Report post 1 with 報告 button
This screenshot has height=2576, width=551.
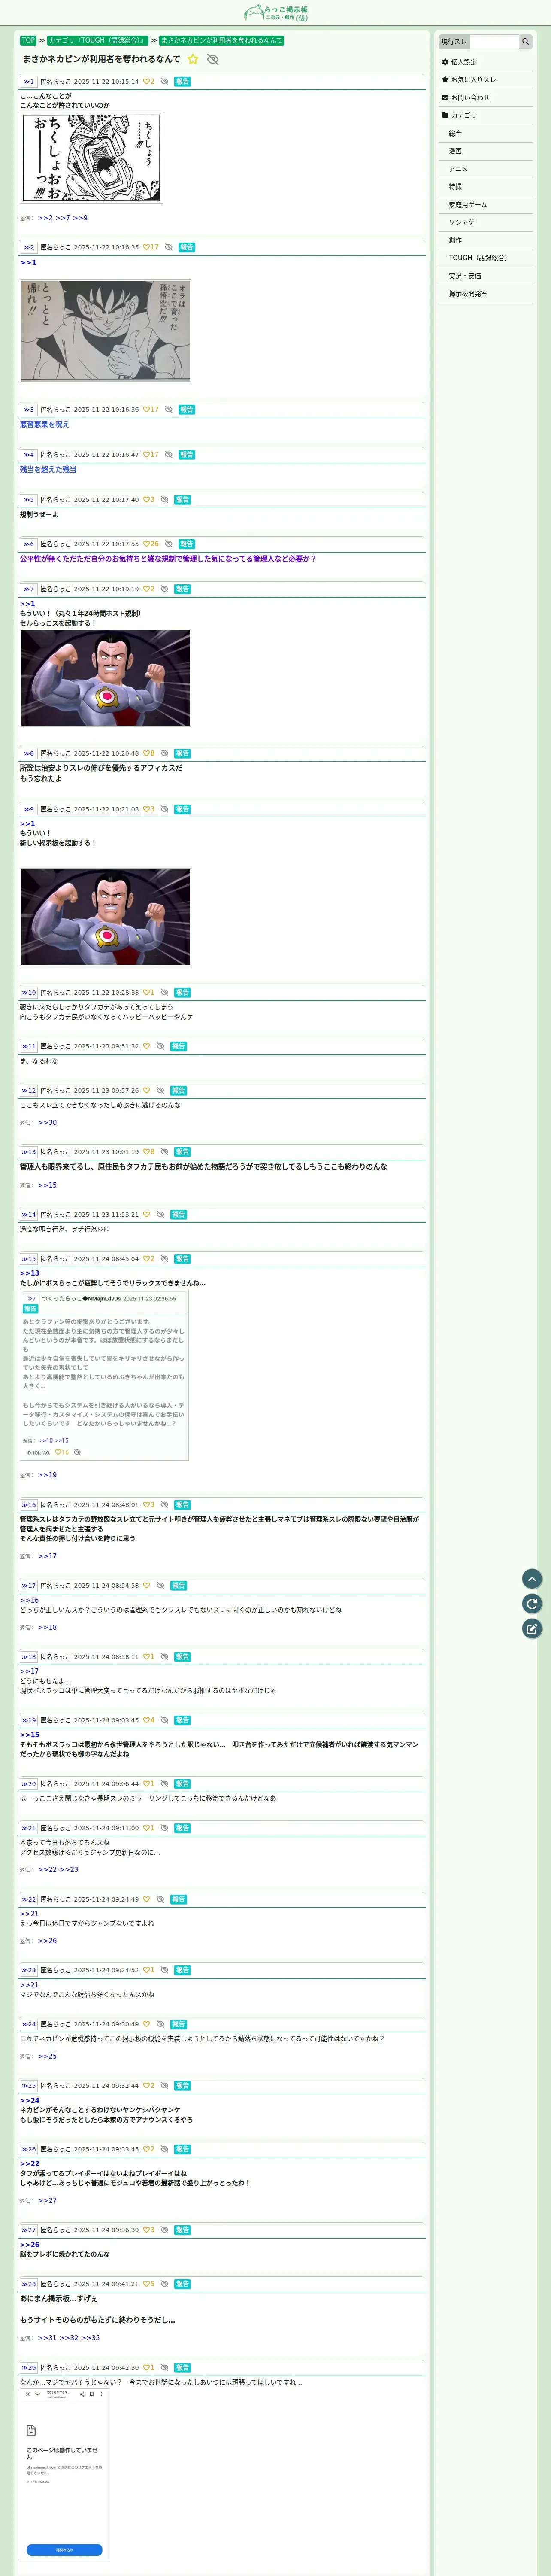pos(182,82)
